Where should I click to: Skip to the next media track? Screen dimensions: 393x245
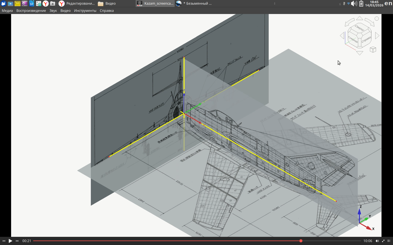tap(17, 241)
